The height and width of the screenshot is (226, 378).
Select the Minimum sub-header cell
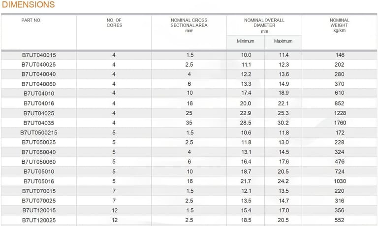246,41
